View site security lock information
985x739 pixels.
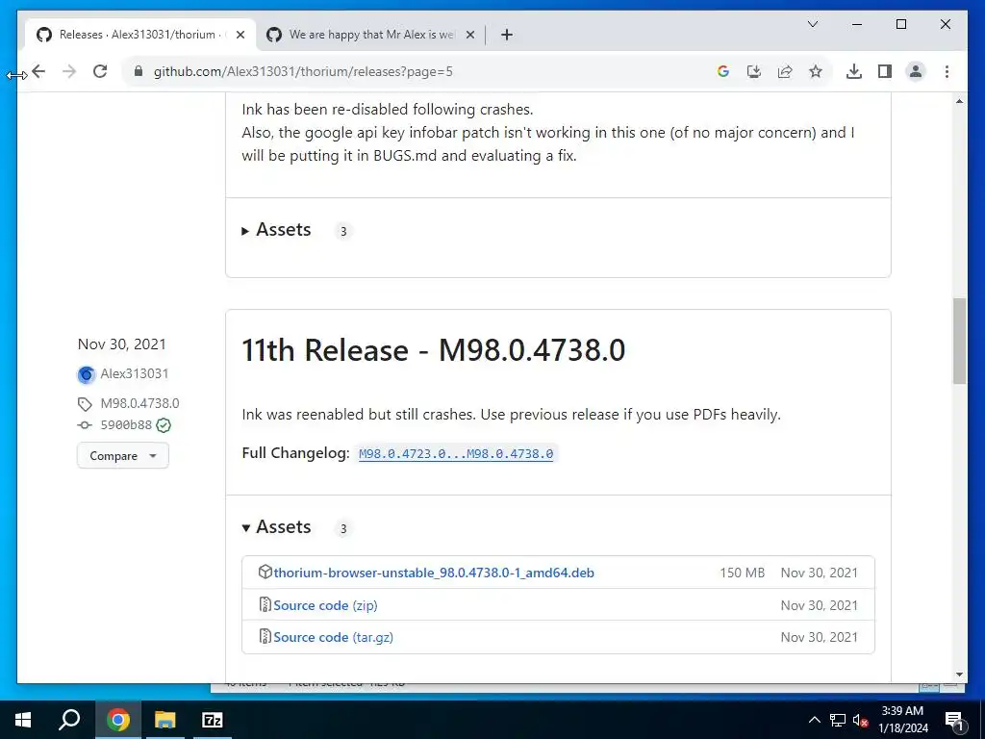click(x=139, y=71)
